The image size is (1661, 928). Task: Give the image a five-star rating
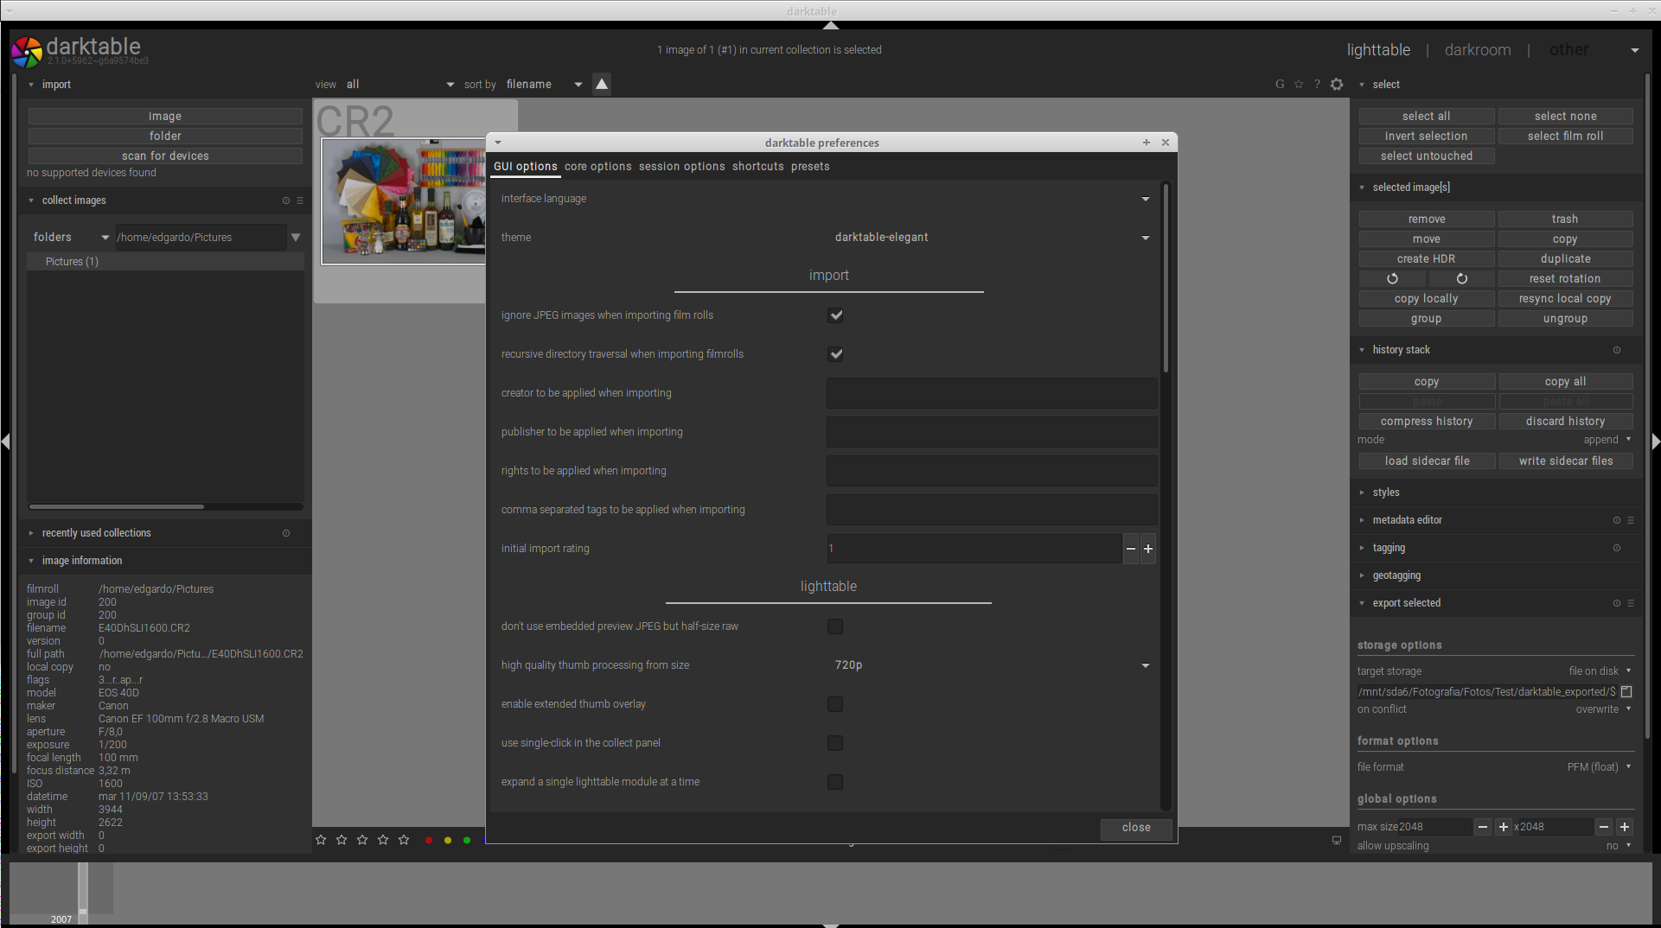(404, 840)
